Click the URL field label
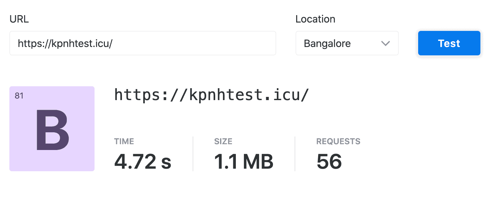Viewport: 493px width, 197px height. pyautogui.click(x=19, y=19)
